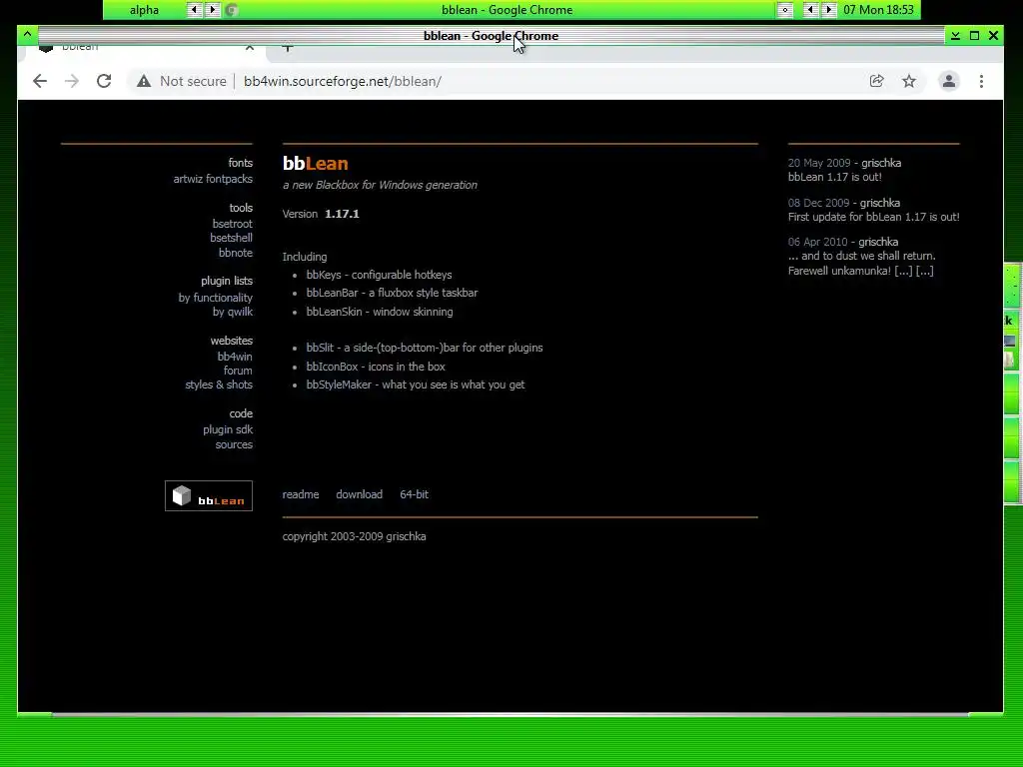Click the alpha workspace label
This screenshot has width=1023, height=767.
point(144,10)
